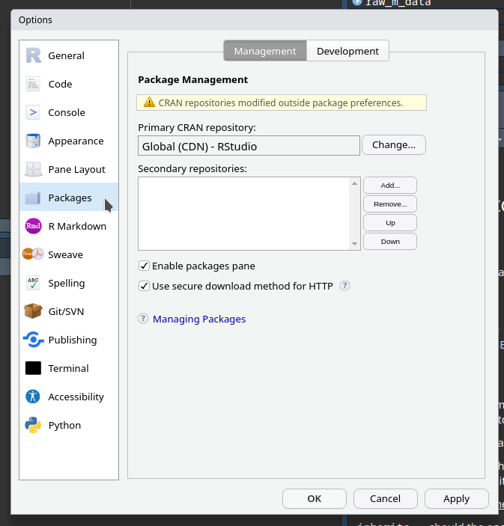Uncheck Use secure download method for HTTP
Image resolution: width=504 pixels, height=526 pixels.
pyautogui.click(x=144, y=286)
